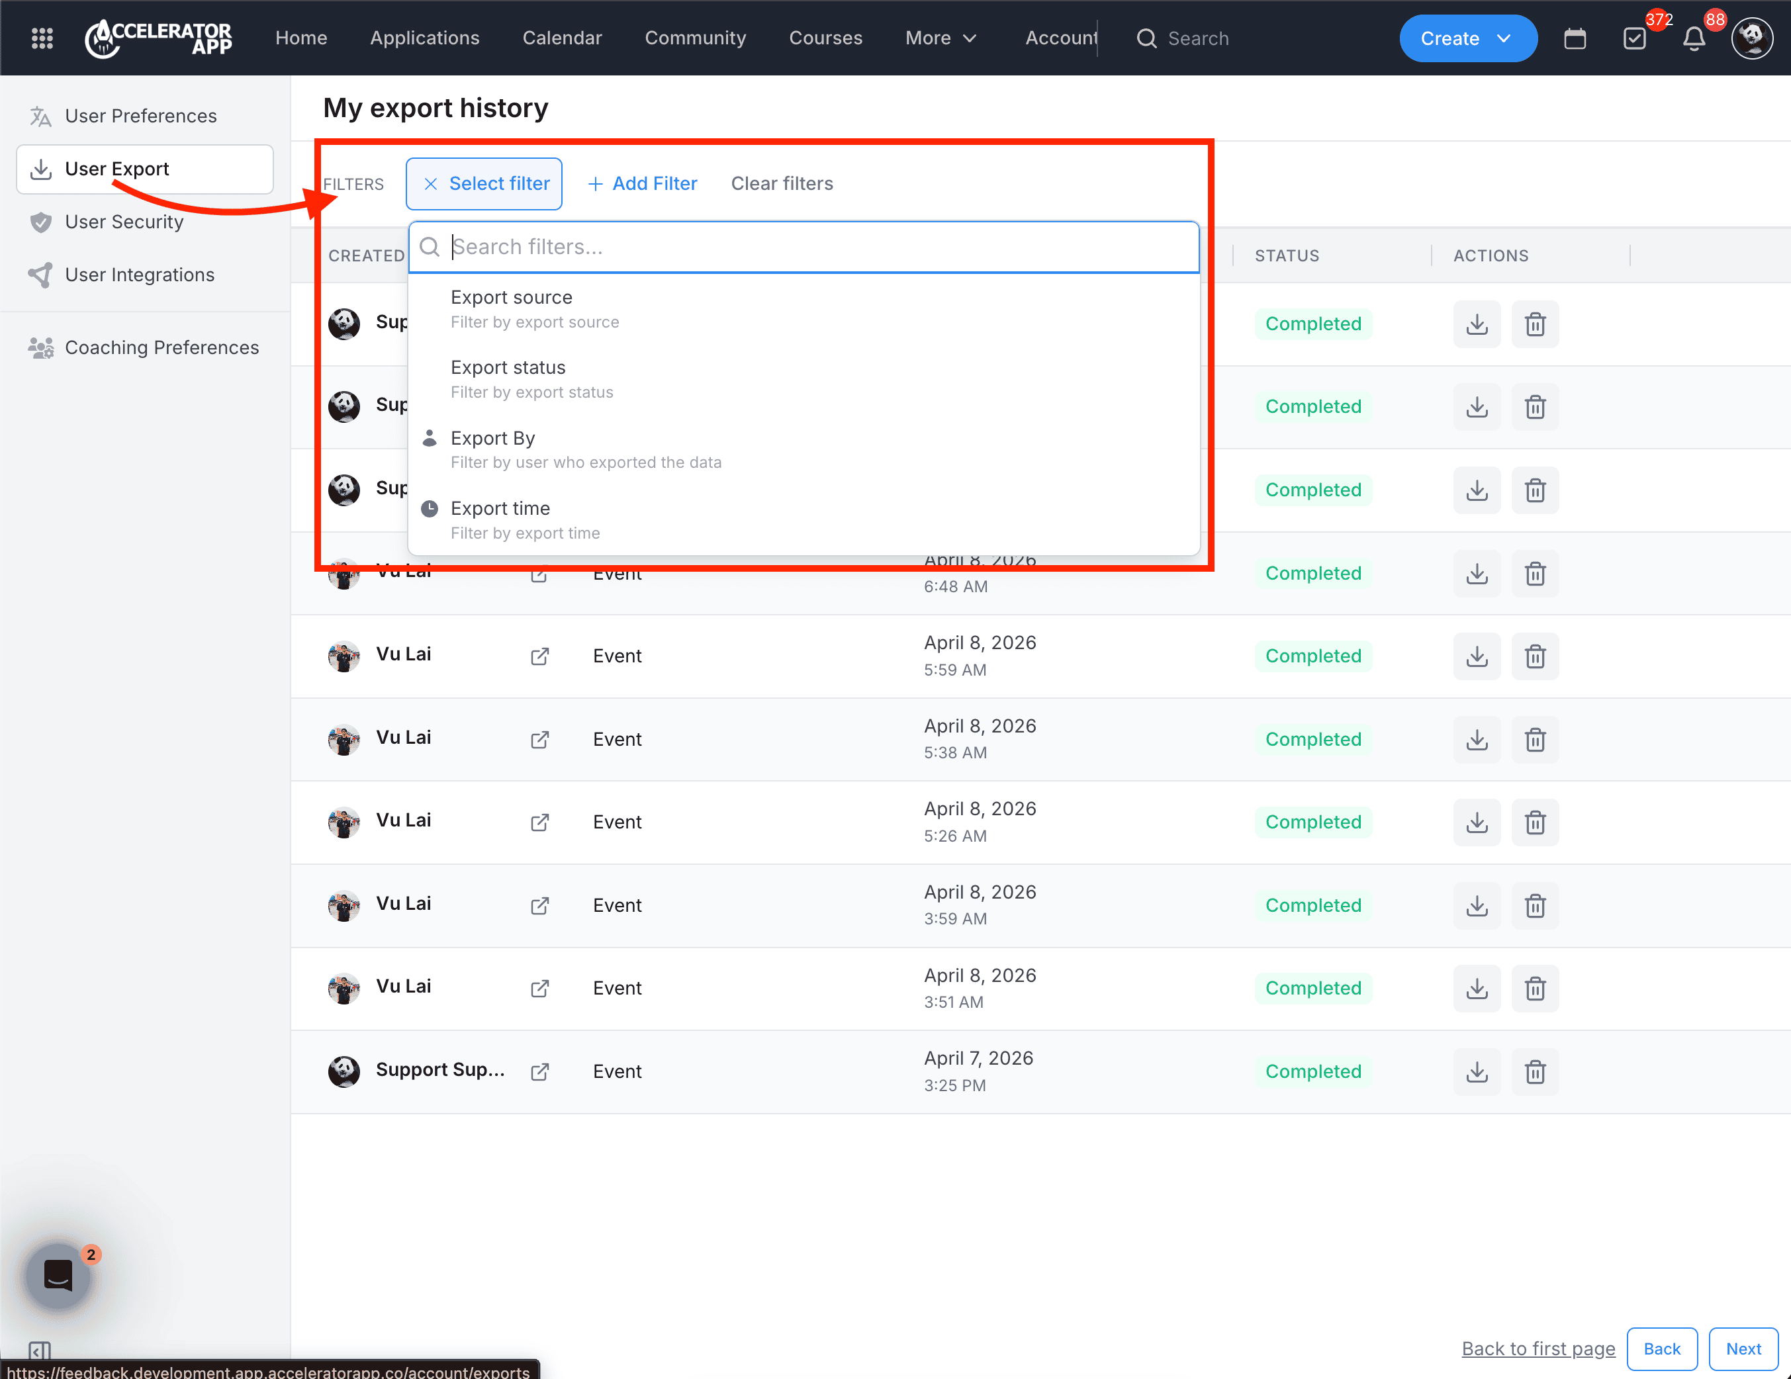1791x1379 pixels.
Task: Expand the More navigation menu
Action: point(941,38)
